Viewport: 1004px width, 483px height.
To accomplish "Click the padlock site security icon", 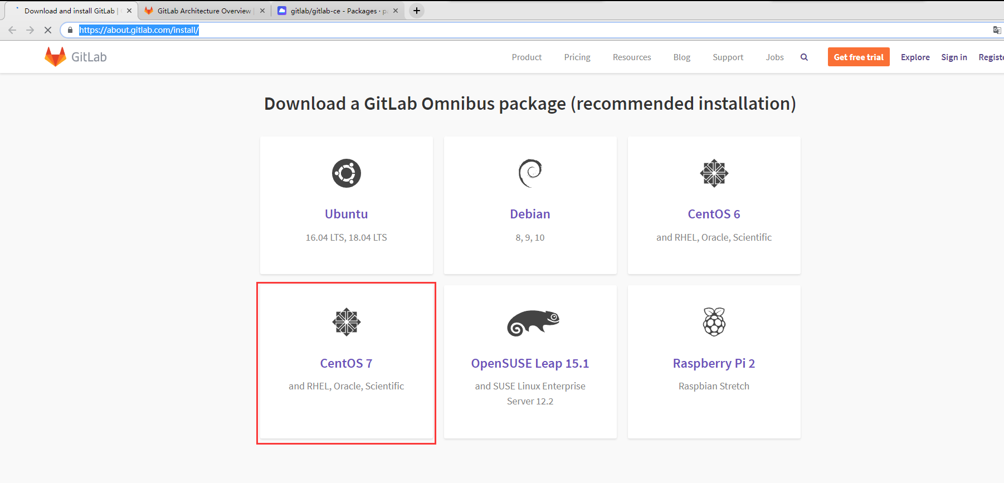I will point(70,30).
